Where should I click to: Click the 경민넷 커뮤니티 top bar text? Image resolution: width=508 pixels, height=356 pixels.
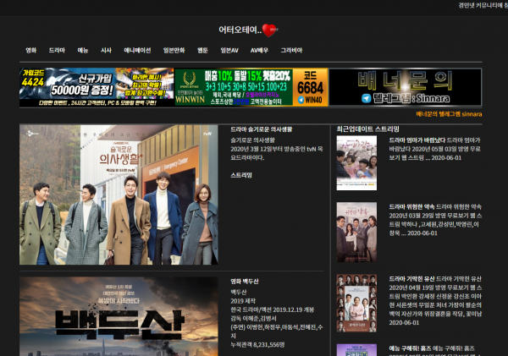[483, 6]
